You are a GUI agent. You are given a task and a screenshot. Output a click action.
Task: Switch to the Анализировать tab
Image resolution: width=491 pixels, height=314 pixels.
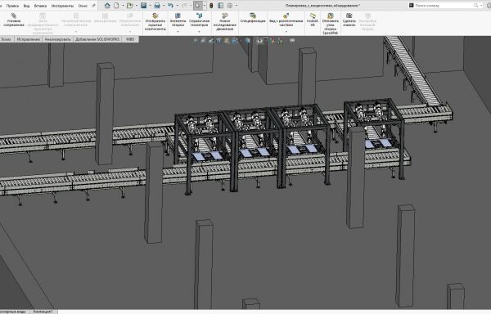pos(57,39)
